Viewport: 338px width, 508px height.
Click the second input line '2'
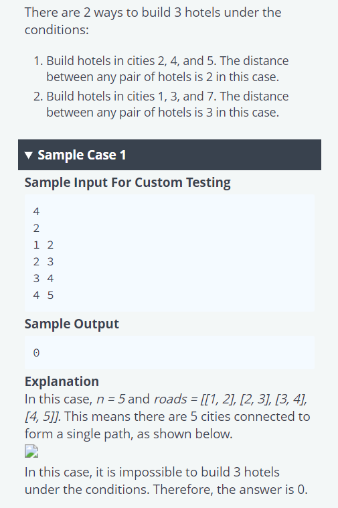point(36,229)
